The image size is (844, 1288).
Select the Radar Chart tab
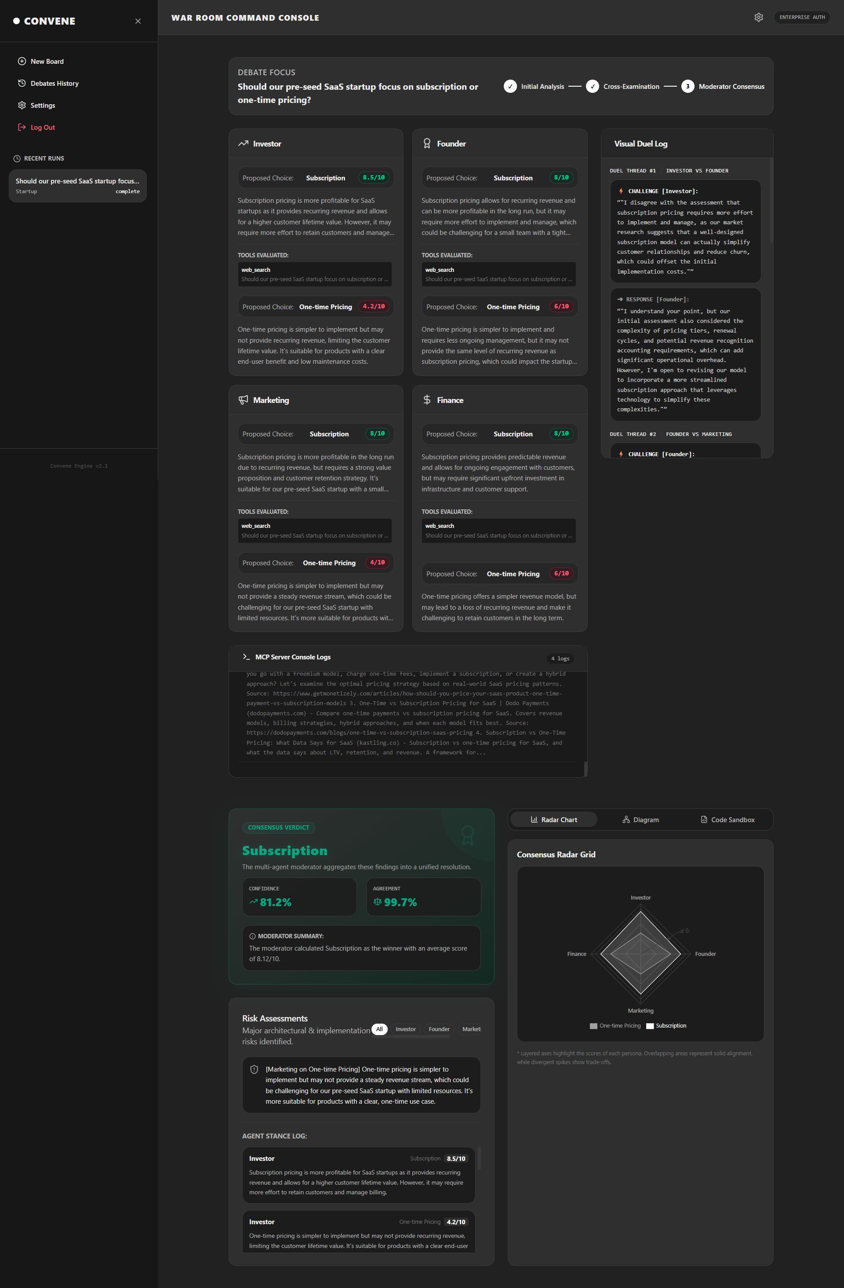(x=554, y=820)
